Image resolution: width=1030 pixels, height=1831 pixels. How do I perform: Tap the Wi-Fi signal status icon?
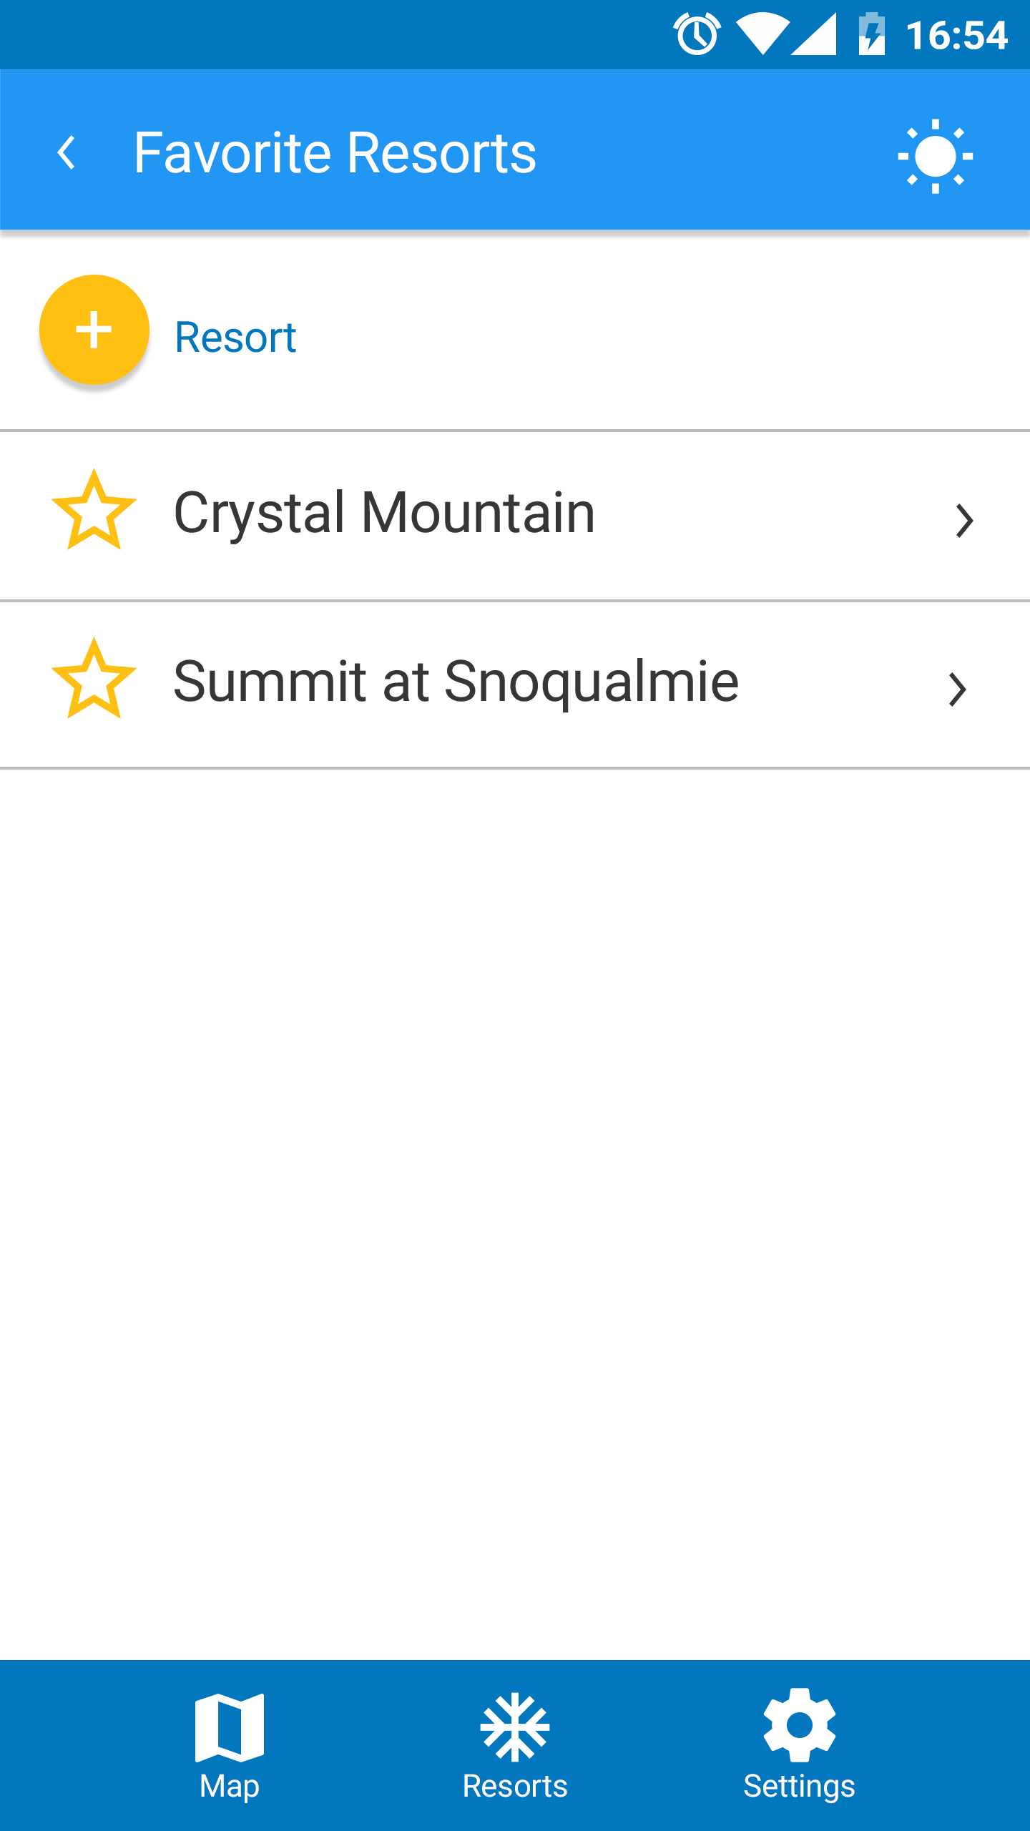763,34
